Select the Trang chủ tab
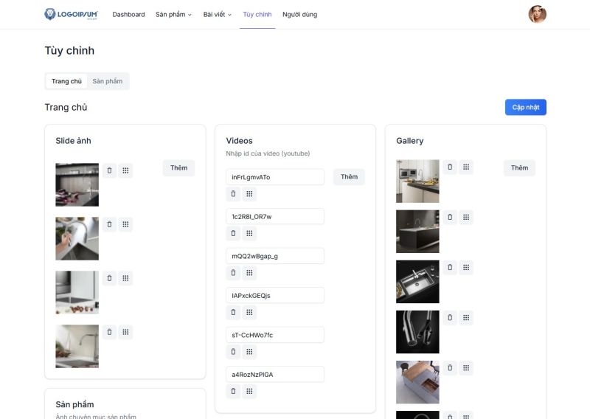Image resolution: width=590 pixels, height=419 pixels. (x=66, y=81)
